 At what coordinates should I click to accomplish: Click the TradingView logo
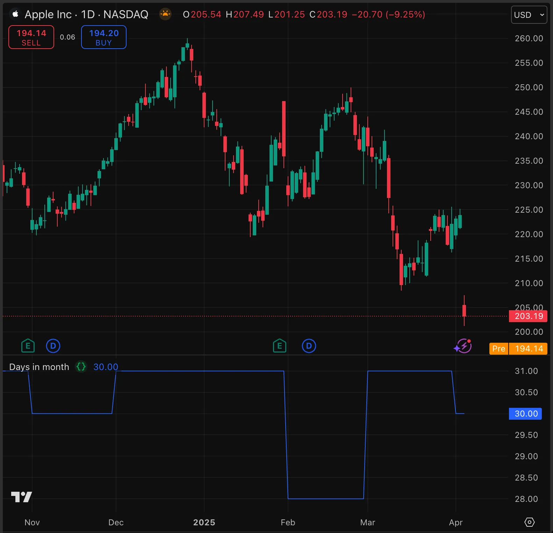coord(21,497)
